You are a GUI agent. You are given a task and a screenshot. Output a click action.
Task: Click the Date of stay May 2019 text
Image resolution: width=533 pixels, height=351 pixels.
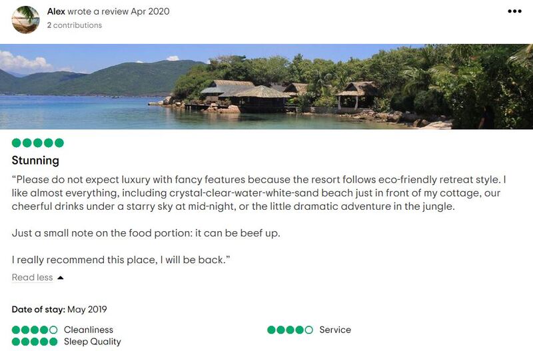pyautogui.click(x=59, y=310)
